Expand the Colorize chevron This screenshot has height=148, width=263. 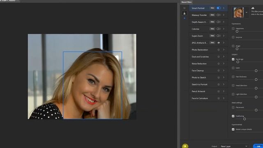224,29
